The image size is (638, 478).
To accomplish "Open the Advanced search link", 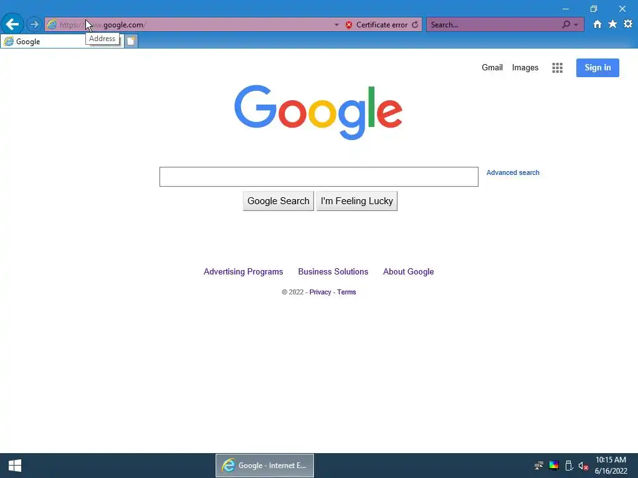I will pyautogui.click(x=513, y=172).
